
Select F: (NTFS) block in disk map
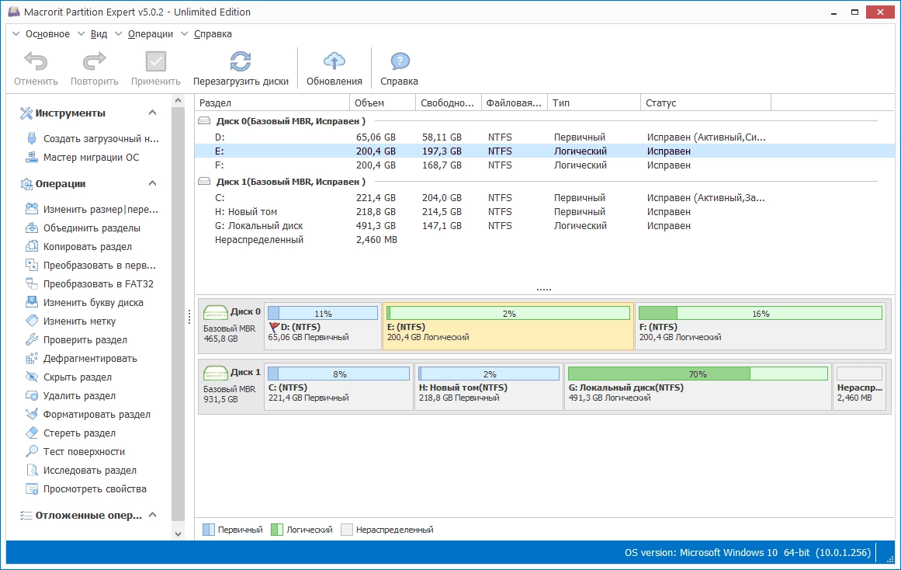(761, 326)
